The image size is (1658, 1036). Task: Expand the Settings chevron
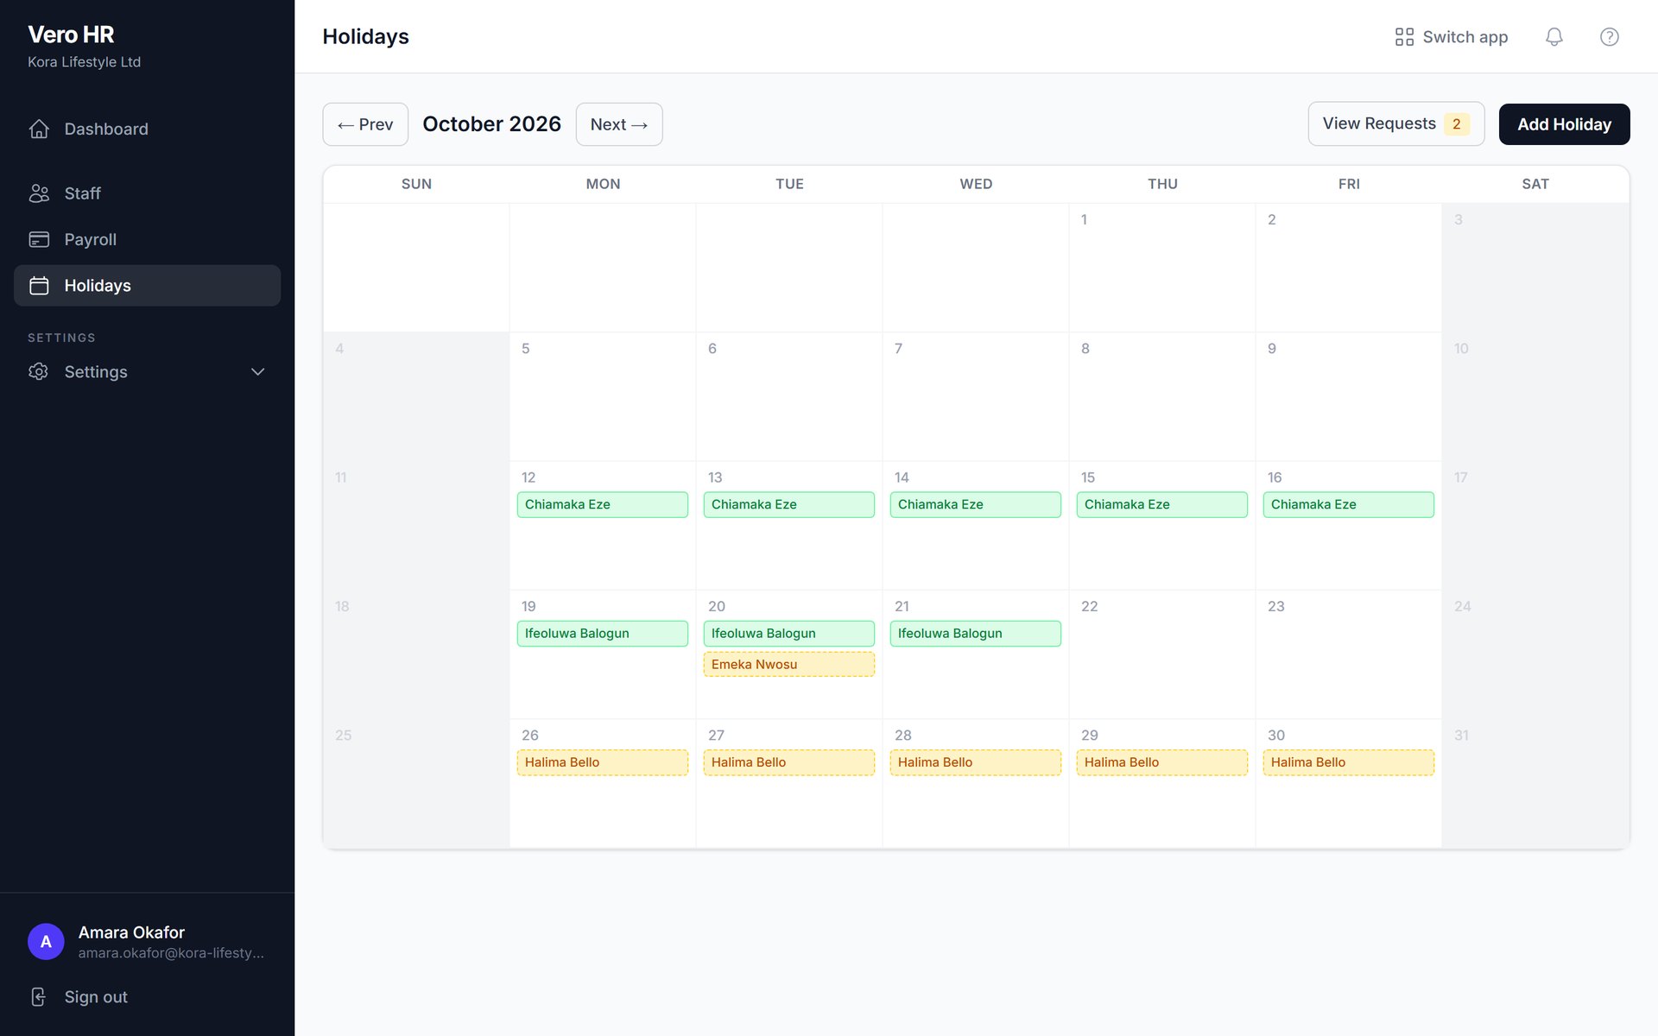pos(257,372)
